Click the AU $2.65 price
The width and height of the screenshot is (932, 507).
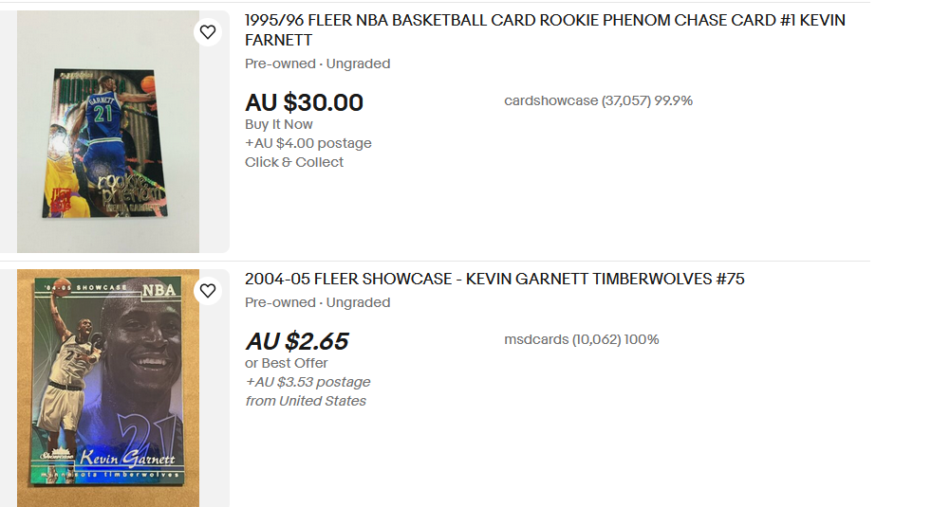pyautogui.click(x=297, y=341)
